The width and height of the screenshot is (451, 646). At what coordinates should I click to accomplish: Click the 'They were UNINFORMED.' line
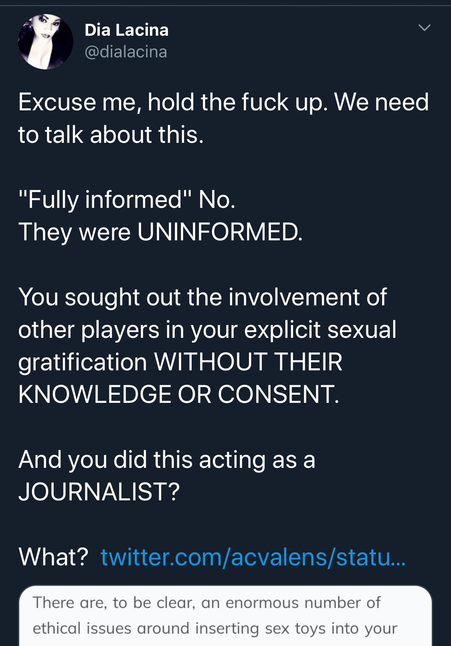(160, 232)
